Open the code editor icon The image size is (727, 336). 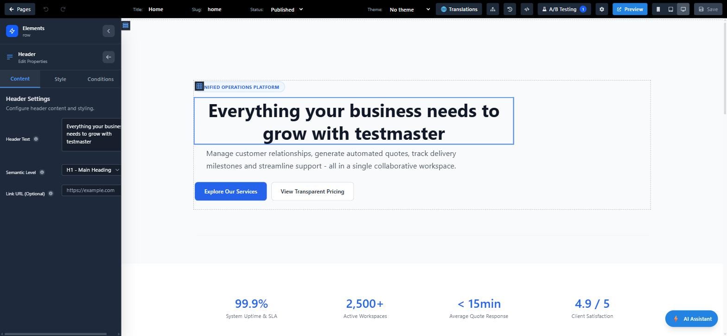[x=527, y=9]
